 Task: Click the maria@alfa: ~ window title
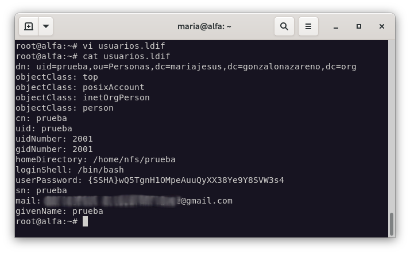pyautogui.click(x=205, y=26)
